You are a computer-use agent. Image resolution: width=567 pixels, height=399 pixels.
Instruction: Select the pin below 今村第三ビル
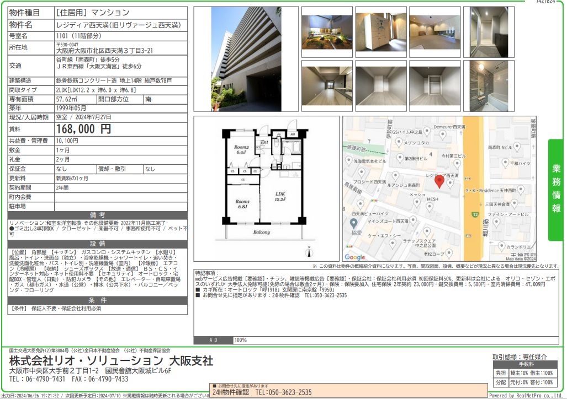457,164
